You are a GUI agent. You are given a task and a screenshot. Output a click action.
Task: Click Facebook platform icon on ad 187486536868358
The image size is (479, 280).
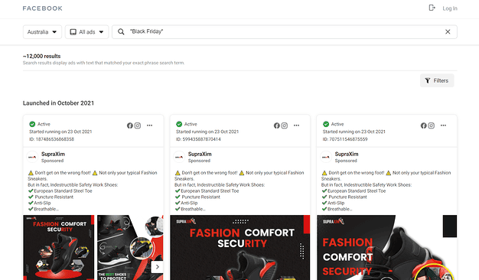coord(130,125)
